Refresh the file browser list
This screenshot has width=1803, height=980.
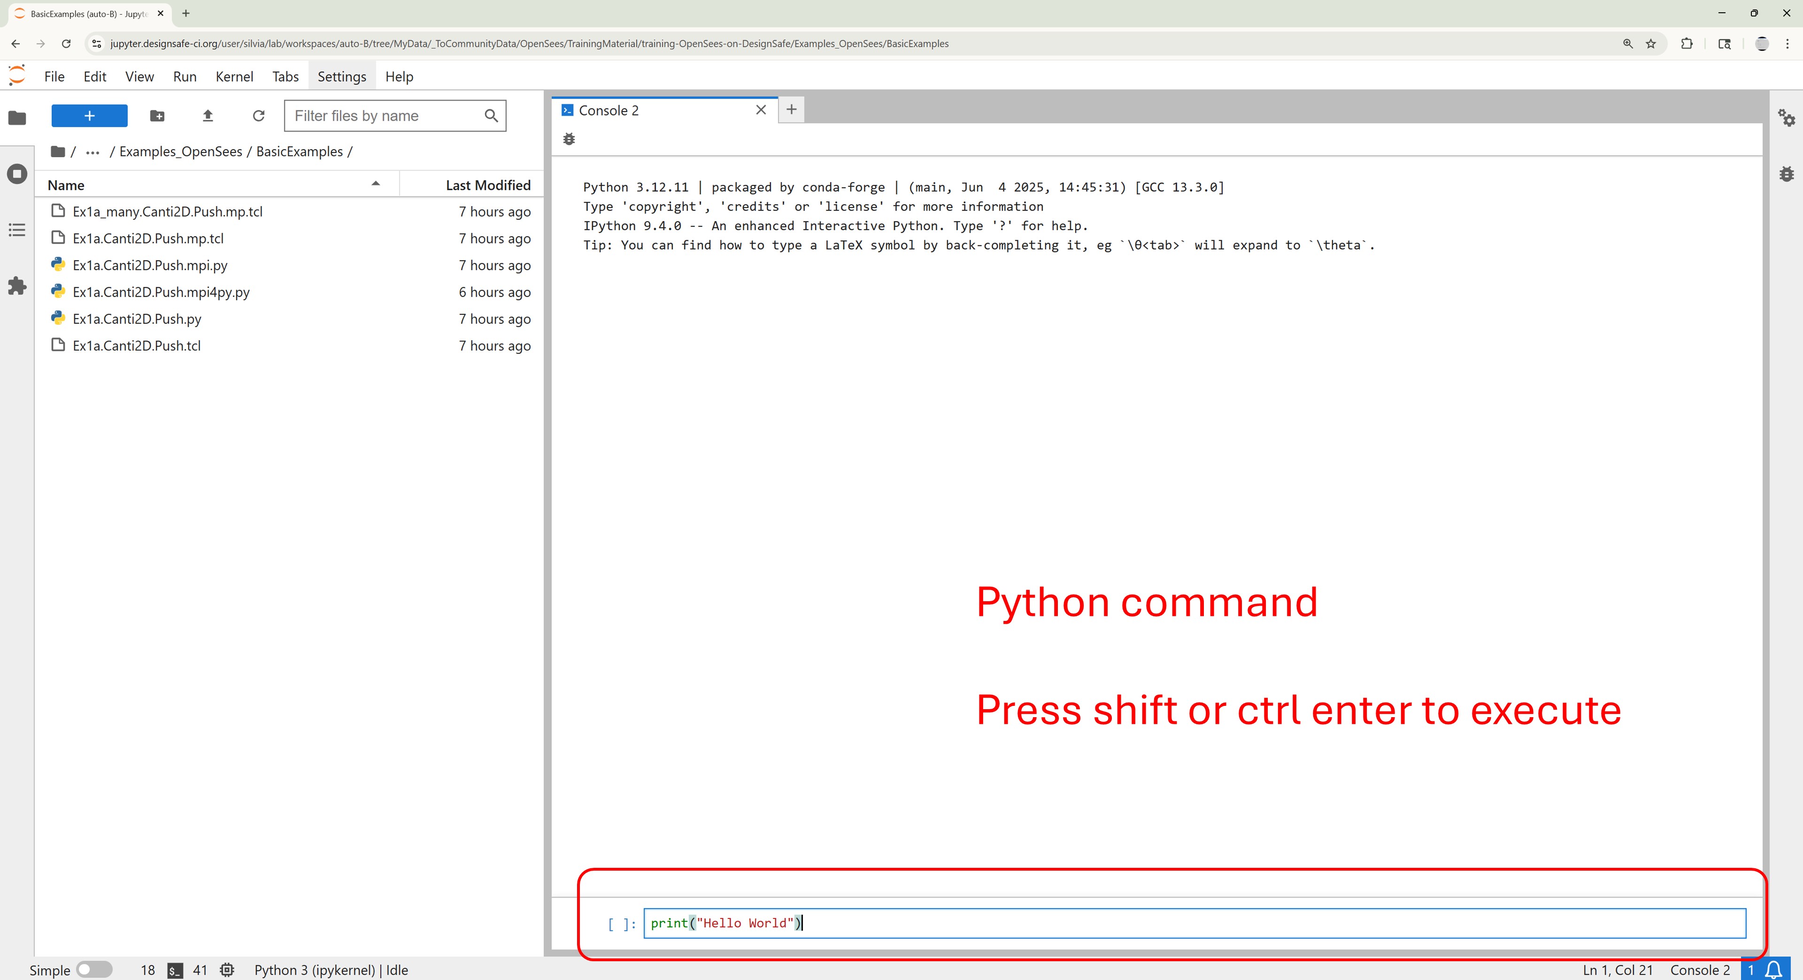[x=258, y=116]
